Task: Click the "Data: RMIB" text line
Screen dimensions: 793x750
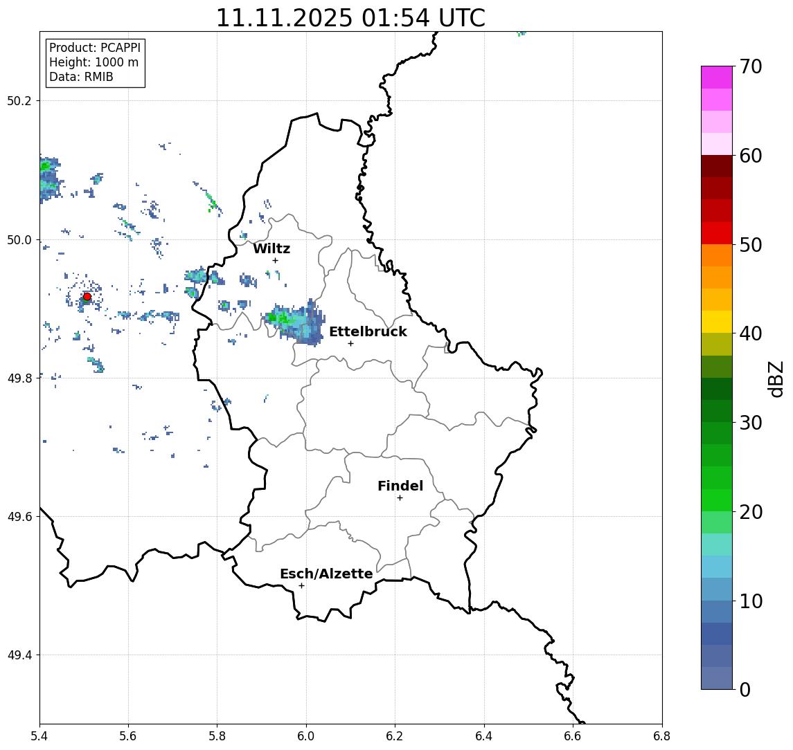Action: 81,77
